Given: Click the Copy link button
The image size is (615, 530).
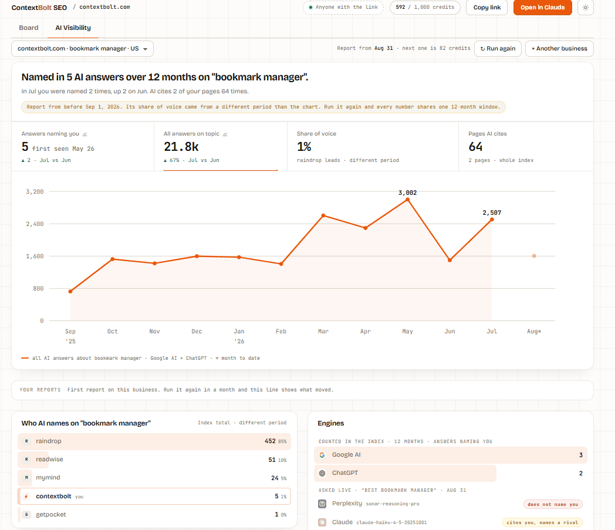Looking at the screenshot, I should [x=486, y=8].
